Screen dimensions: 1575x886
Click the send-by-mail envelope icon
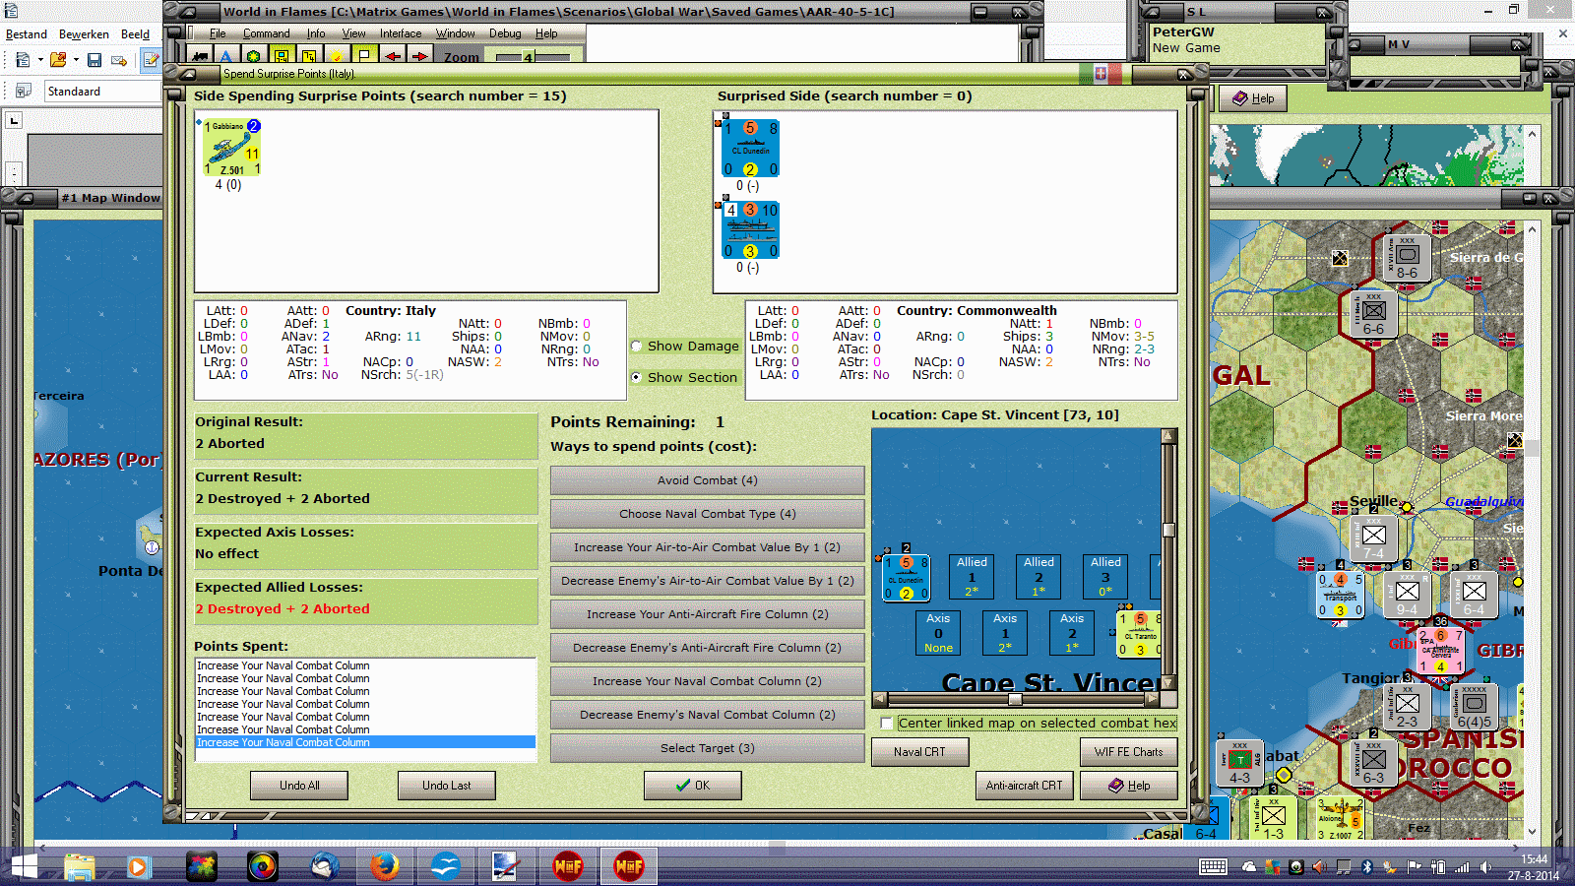pyautogui.click(x=119, y=60)
